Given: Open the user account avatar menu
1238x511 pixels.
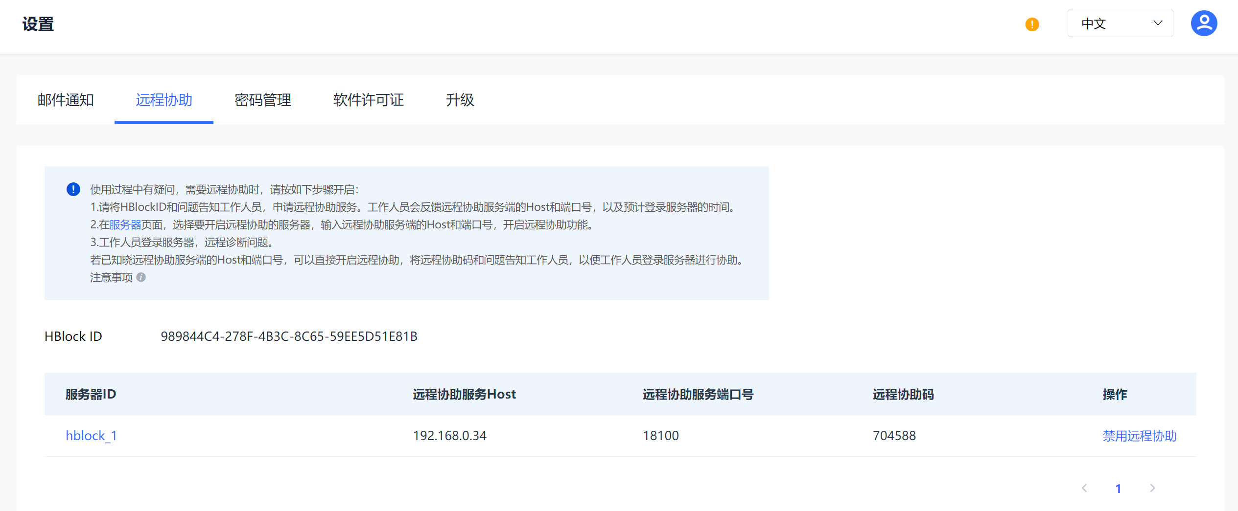Looking at the screenshot, I should [x=1204, y=23].
